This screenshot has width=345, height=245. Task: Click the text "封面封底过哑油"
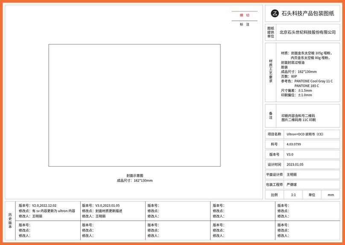coord(292,63)
